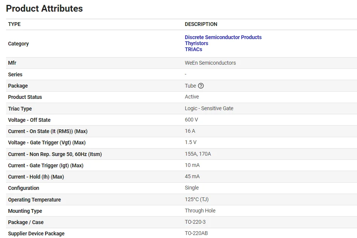Open the Discrete Semiconductor Products link
The width and height of the screenshot is (357, 238).
click(223, 37)
